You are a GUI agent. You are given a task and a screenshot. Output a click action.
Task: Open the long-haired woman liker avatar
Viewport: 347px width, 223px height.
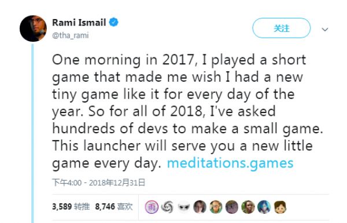click(x=200, y=207)
